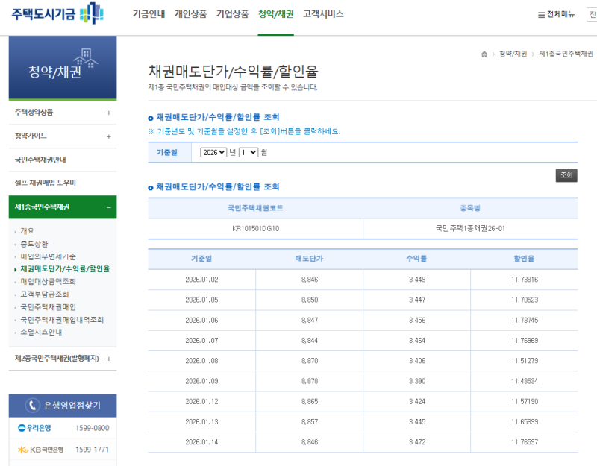
Task: Click 수익률 value 3.472
Action: point(417,442)
